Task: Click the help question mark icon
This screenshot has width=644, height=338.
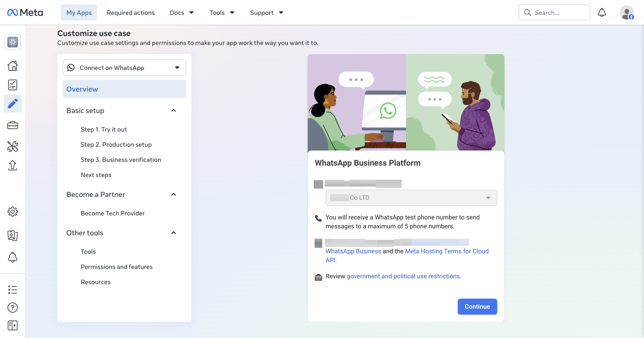Action: (x=12, y=308)
